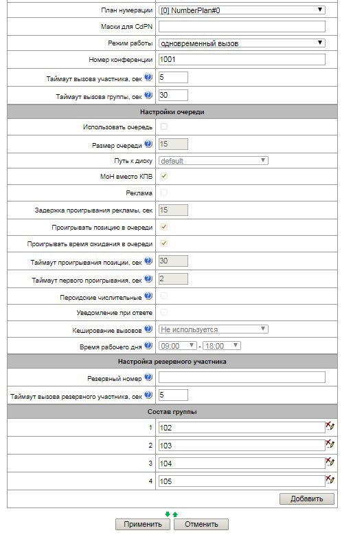Image resolution: width=353 pixels, height=546 pixels.
Task: Click Задержка проигрывания рекламы input
Action: coord(173,210)
